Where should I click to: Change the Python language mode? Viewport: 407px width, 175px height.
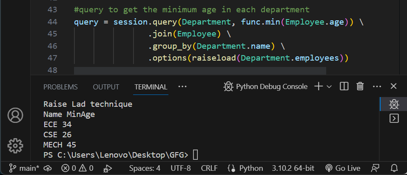pyautogui.click(x=245, y=168)
